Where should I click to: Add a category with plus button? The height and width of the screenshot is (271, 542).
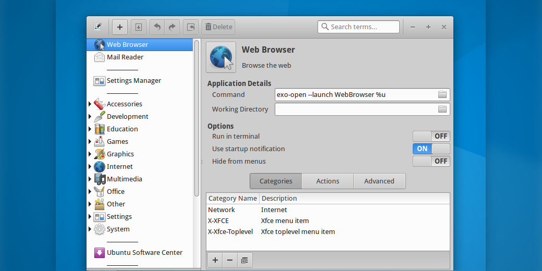215,260
